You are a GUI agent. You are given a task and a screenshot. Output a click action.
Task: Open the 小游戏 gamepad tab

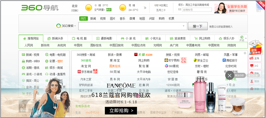pos(128,39)
